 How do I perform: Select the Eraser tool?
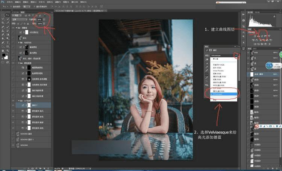click(x=3, y=34)
